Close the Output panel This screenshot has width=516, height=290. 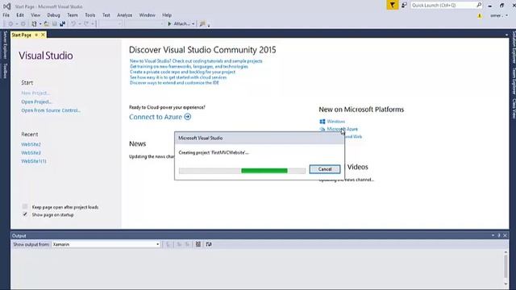click(505, 235)
